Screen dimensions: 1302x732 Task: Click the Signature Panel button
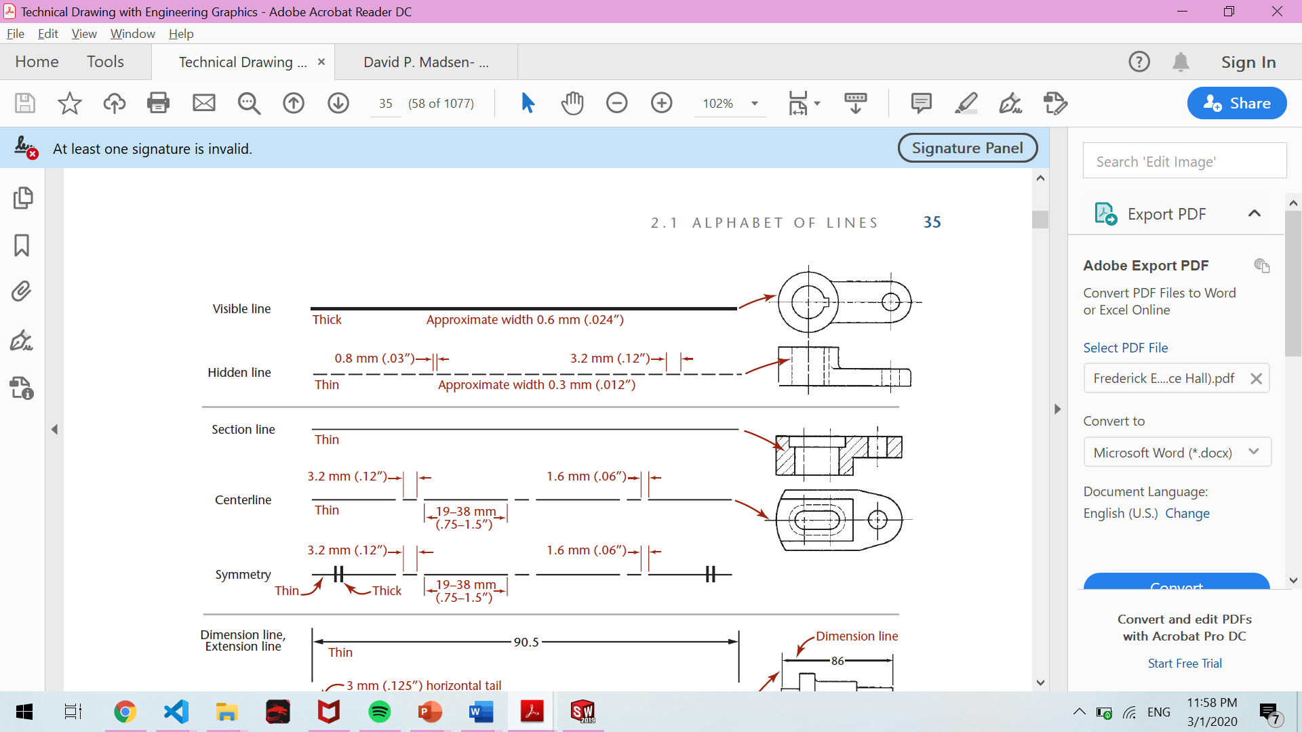point(967,148)
